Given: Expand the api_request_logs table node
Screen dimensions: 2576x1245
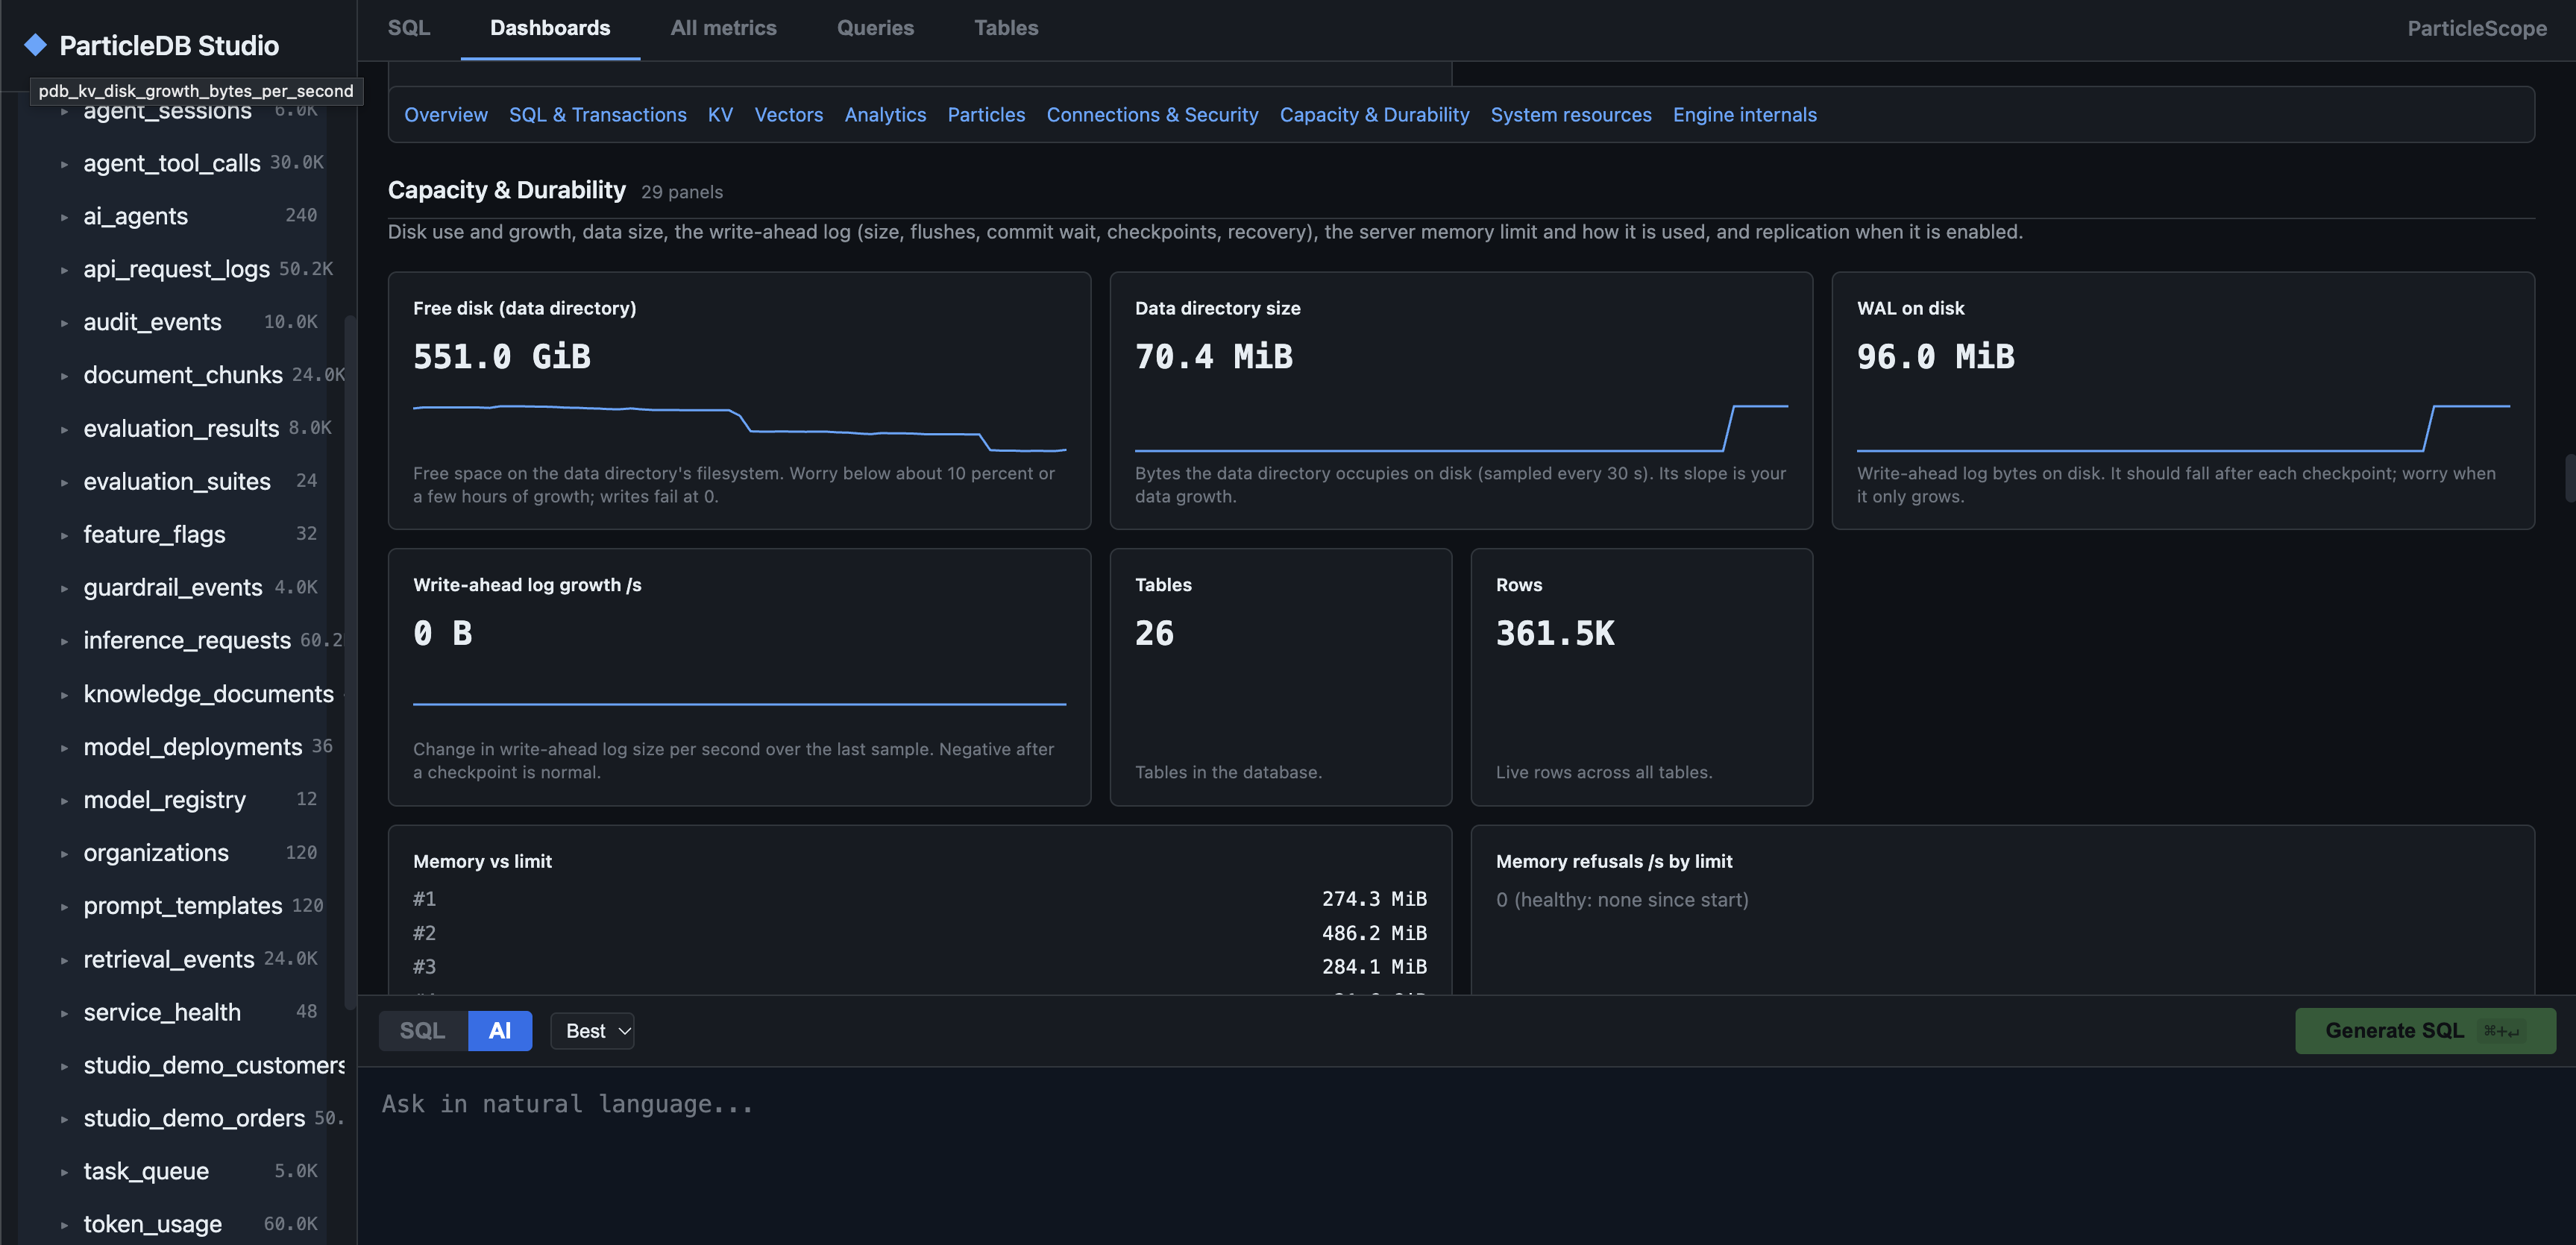Looking at the screenshot, I should click(64, 270).
